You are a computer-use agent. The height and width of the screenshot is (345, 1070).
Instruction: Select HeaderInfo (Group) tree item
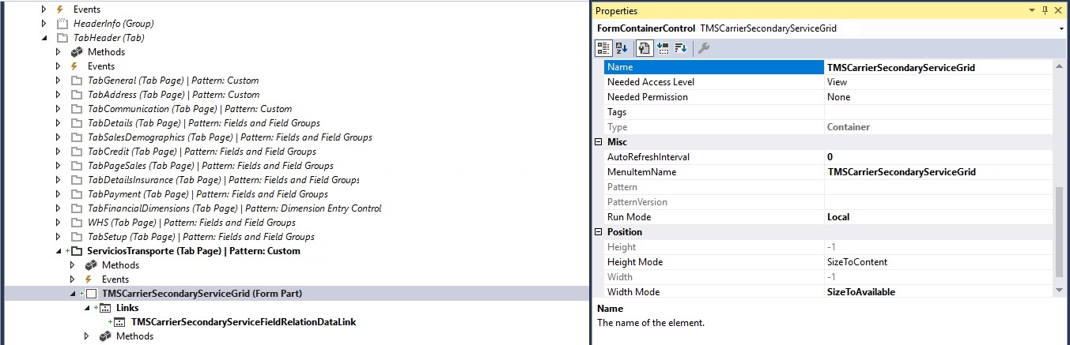click(114, 24)
